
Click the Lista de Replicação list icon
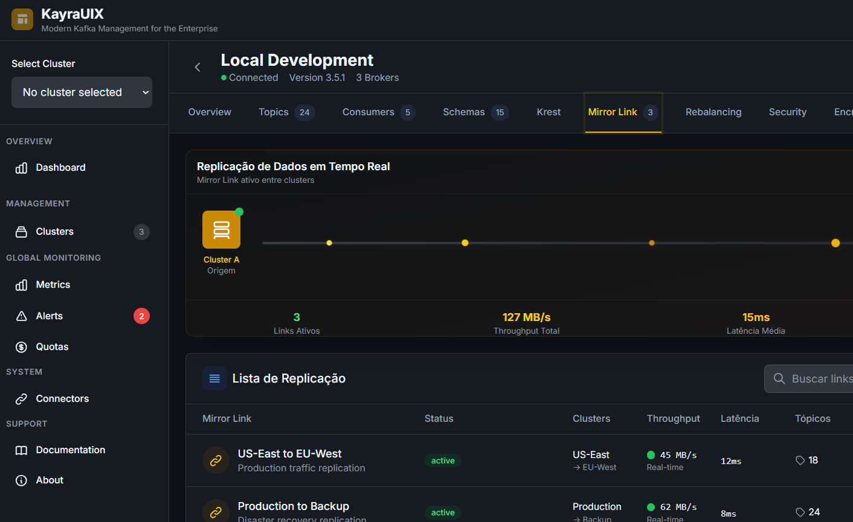(214, 378)
